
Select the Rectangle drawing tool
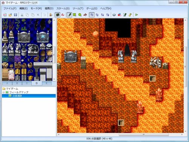[x=74, y=15]
